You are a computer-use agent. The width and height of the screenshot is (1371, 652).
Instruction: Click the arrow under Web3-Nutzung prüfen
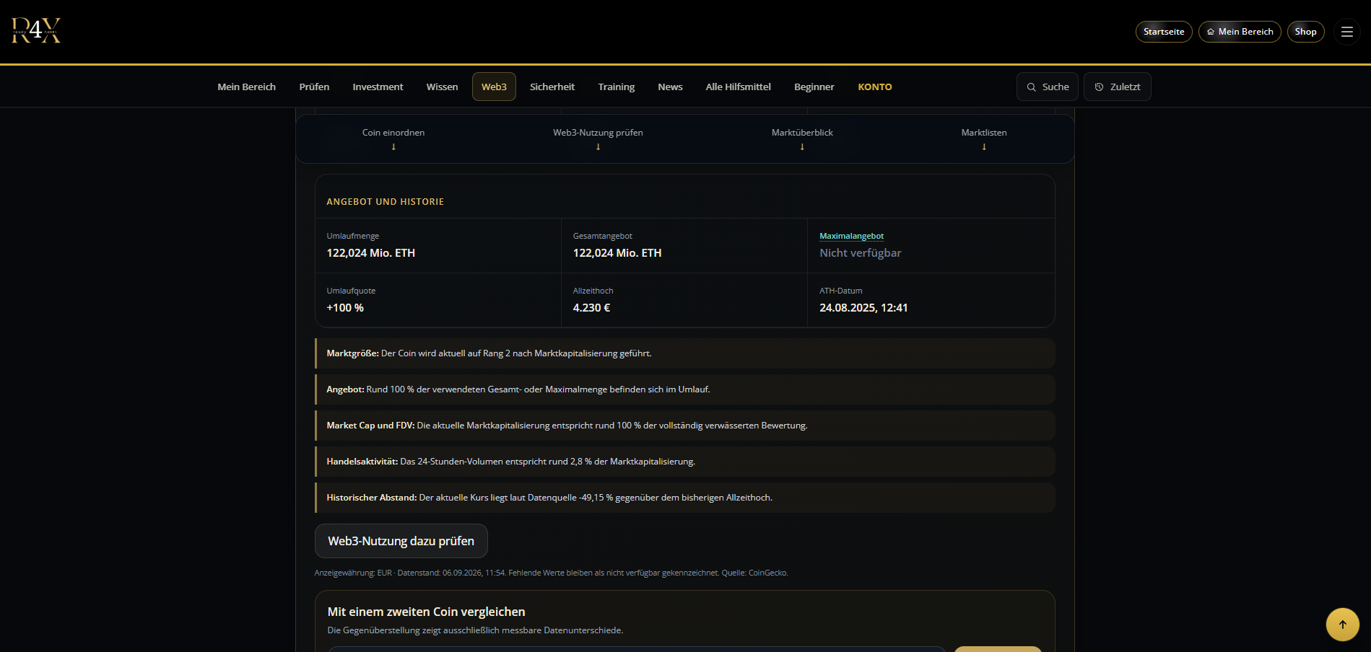598,146
